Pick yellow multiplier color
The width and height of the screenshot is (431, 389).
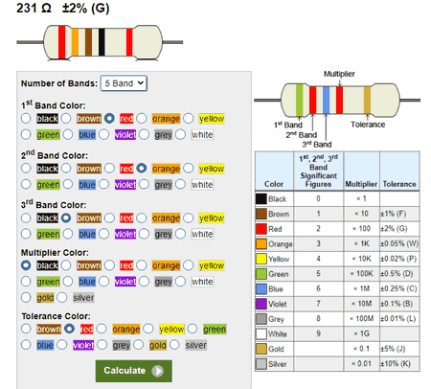189,265
